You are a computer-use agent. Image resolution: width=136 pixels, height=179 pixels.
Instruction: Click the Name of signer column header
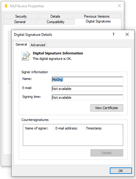click(x=38, y=128)
